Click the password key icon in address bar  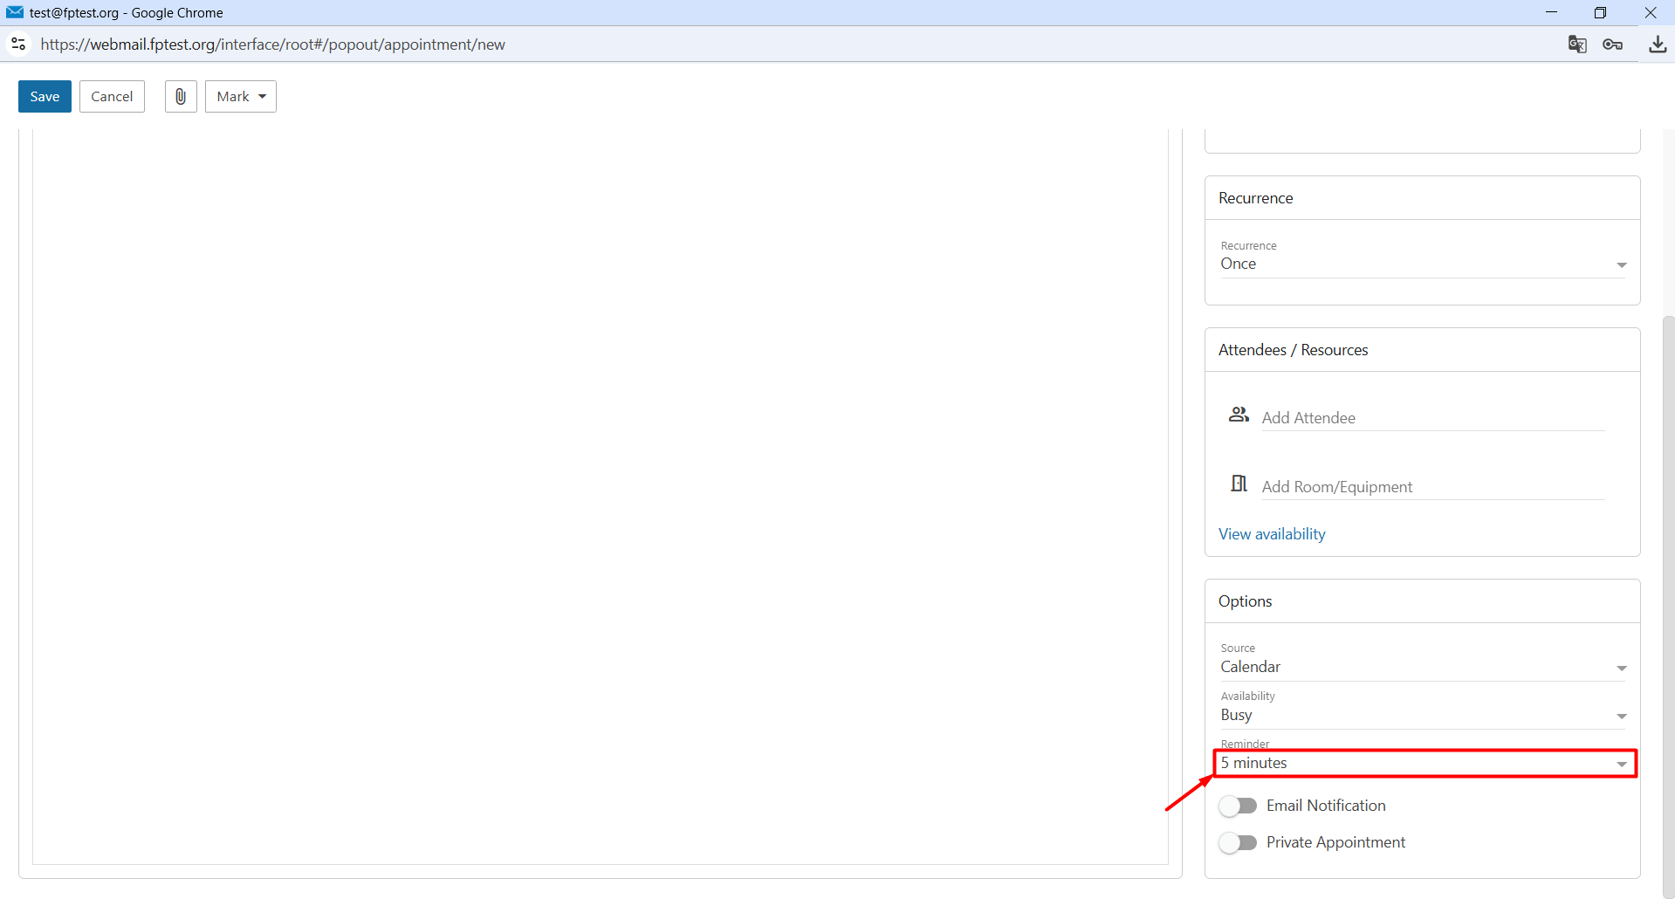tap(1613, 45)
